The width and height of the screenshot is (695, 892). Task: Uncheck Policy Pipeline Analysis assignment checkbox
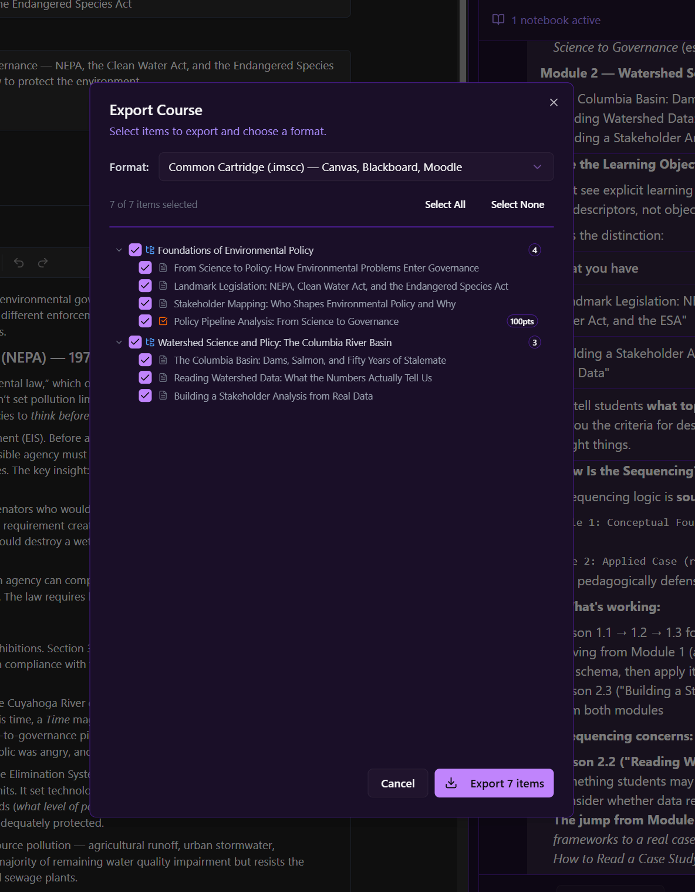(145, 321)
